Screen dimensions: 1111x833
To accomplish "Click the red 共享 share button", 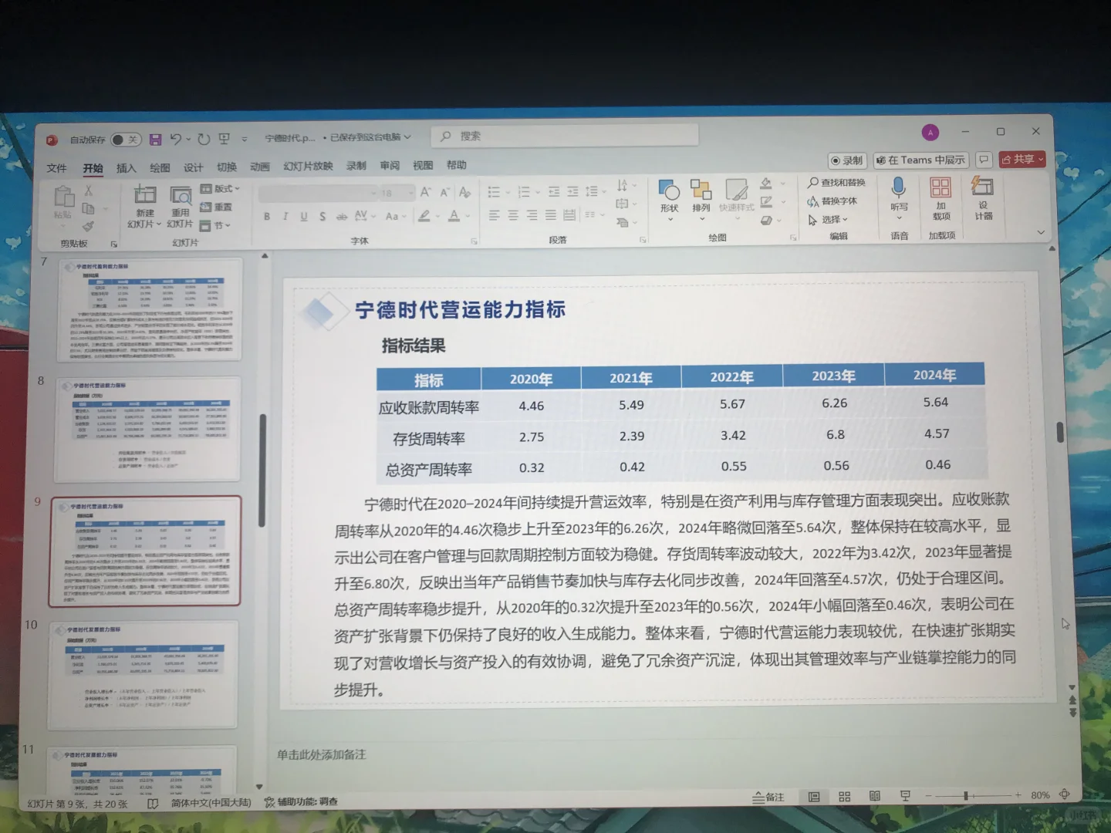I will point(1022,159).
